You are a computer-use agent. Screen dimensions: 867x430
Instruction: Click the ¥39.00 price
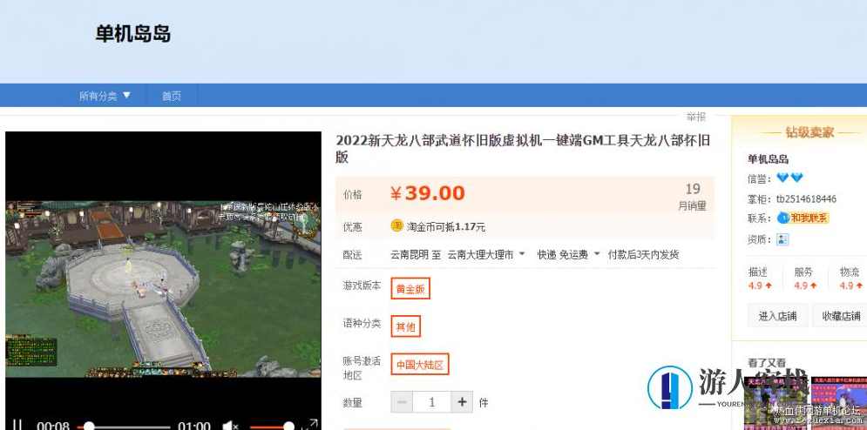click(x=428, y=193)
